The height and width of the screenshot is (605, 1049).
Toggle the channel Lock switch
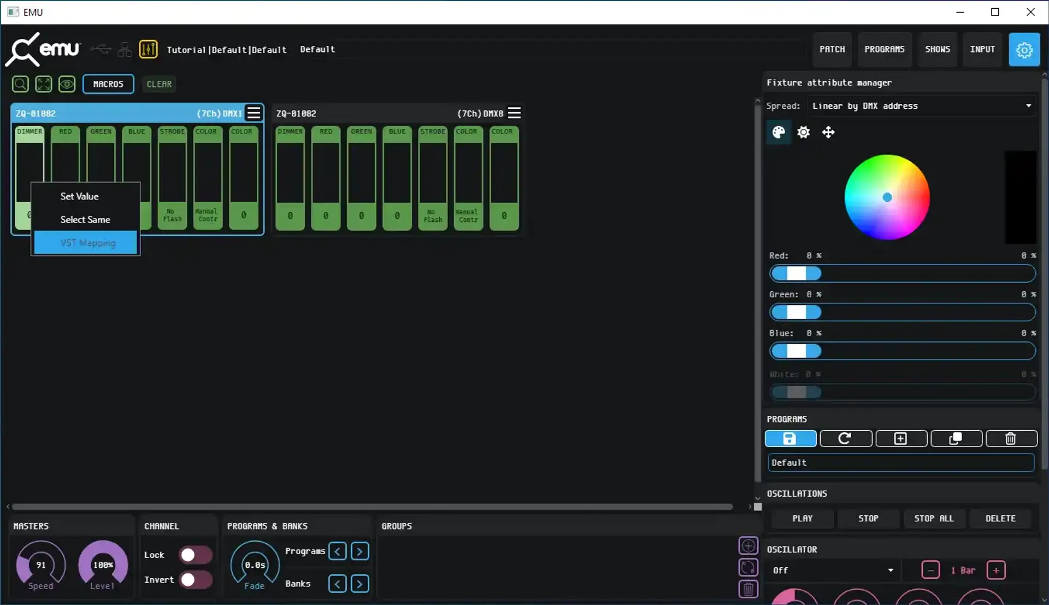[196, 555]
